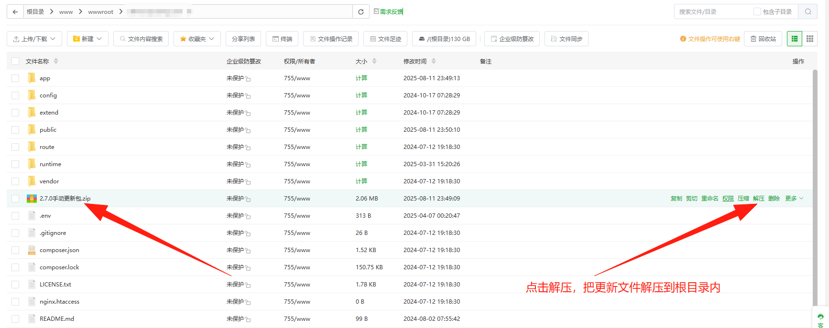829x328 pixels.
Task: Open the config folder icon
Action: pos(32,95)
